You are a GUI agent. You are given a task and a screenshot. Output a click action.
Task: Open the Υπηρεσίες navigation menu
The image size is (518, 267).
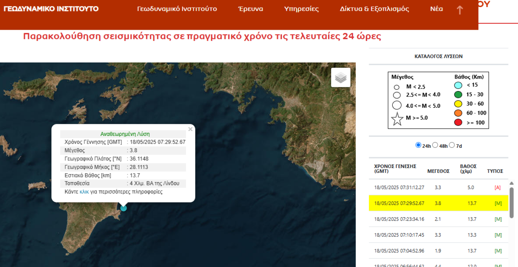coord(302,9)
